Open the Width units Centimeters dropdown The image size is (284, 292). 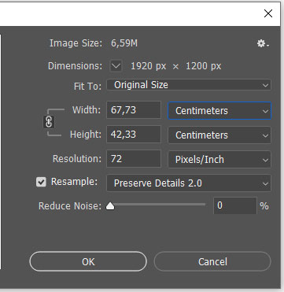219,111
